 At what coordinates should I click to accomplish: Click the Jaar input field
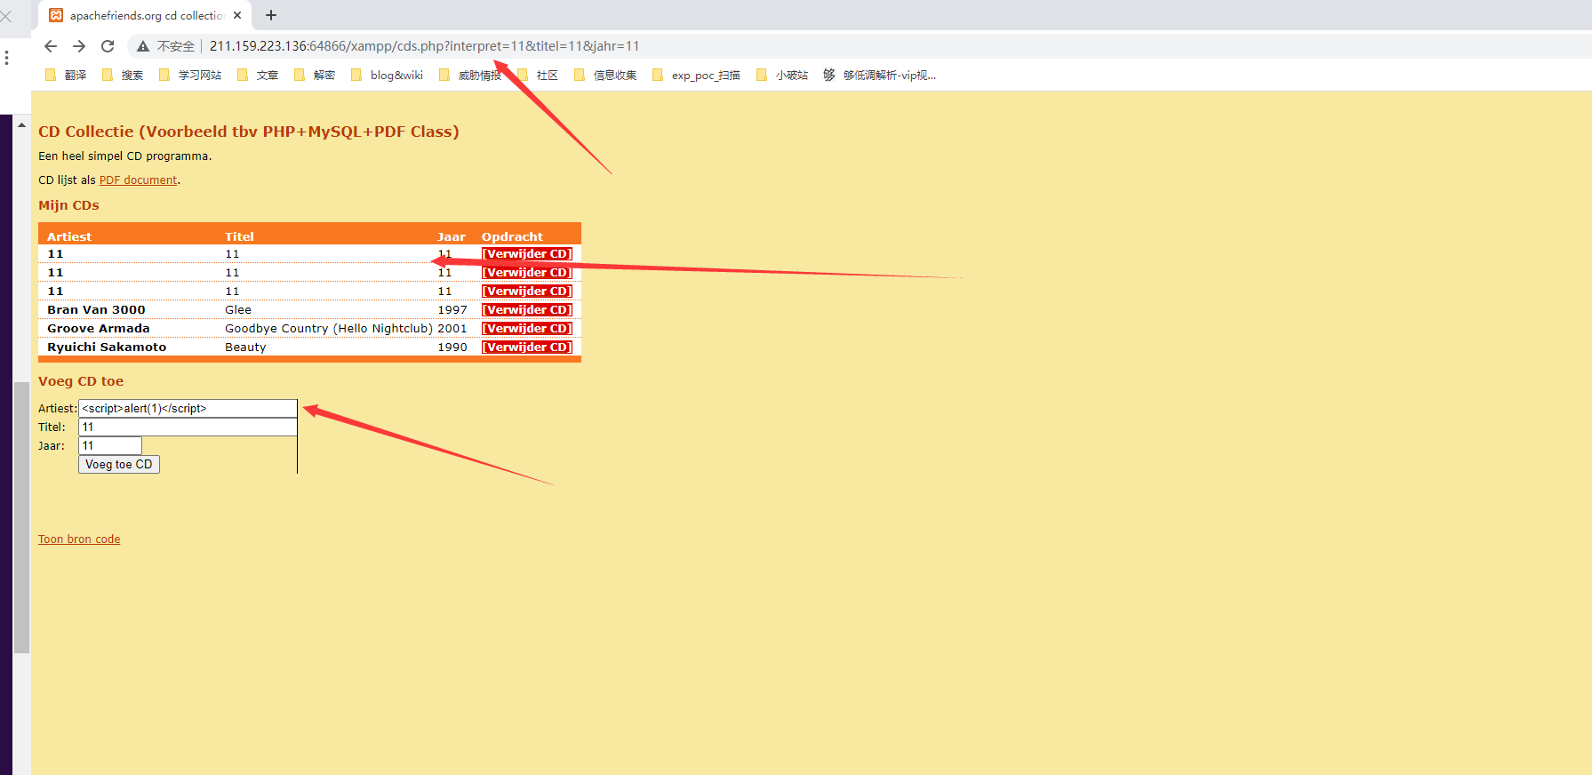pos(110,446)
